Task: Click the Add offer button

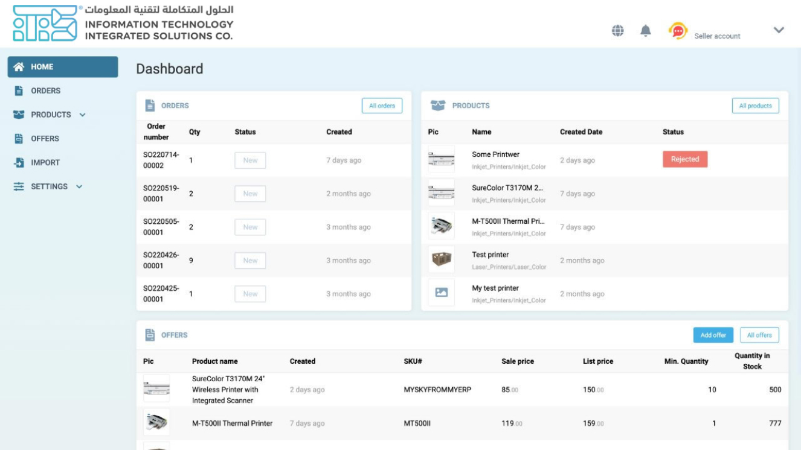Action: (713, 335)
